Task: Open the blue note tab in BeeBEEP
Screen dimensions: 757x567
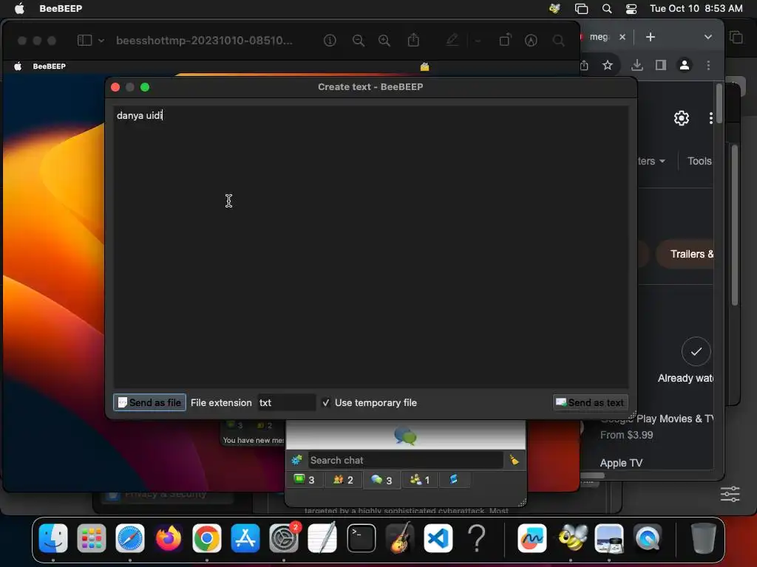Action: coord(453,479)
